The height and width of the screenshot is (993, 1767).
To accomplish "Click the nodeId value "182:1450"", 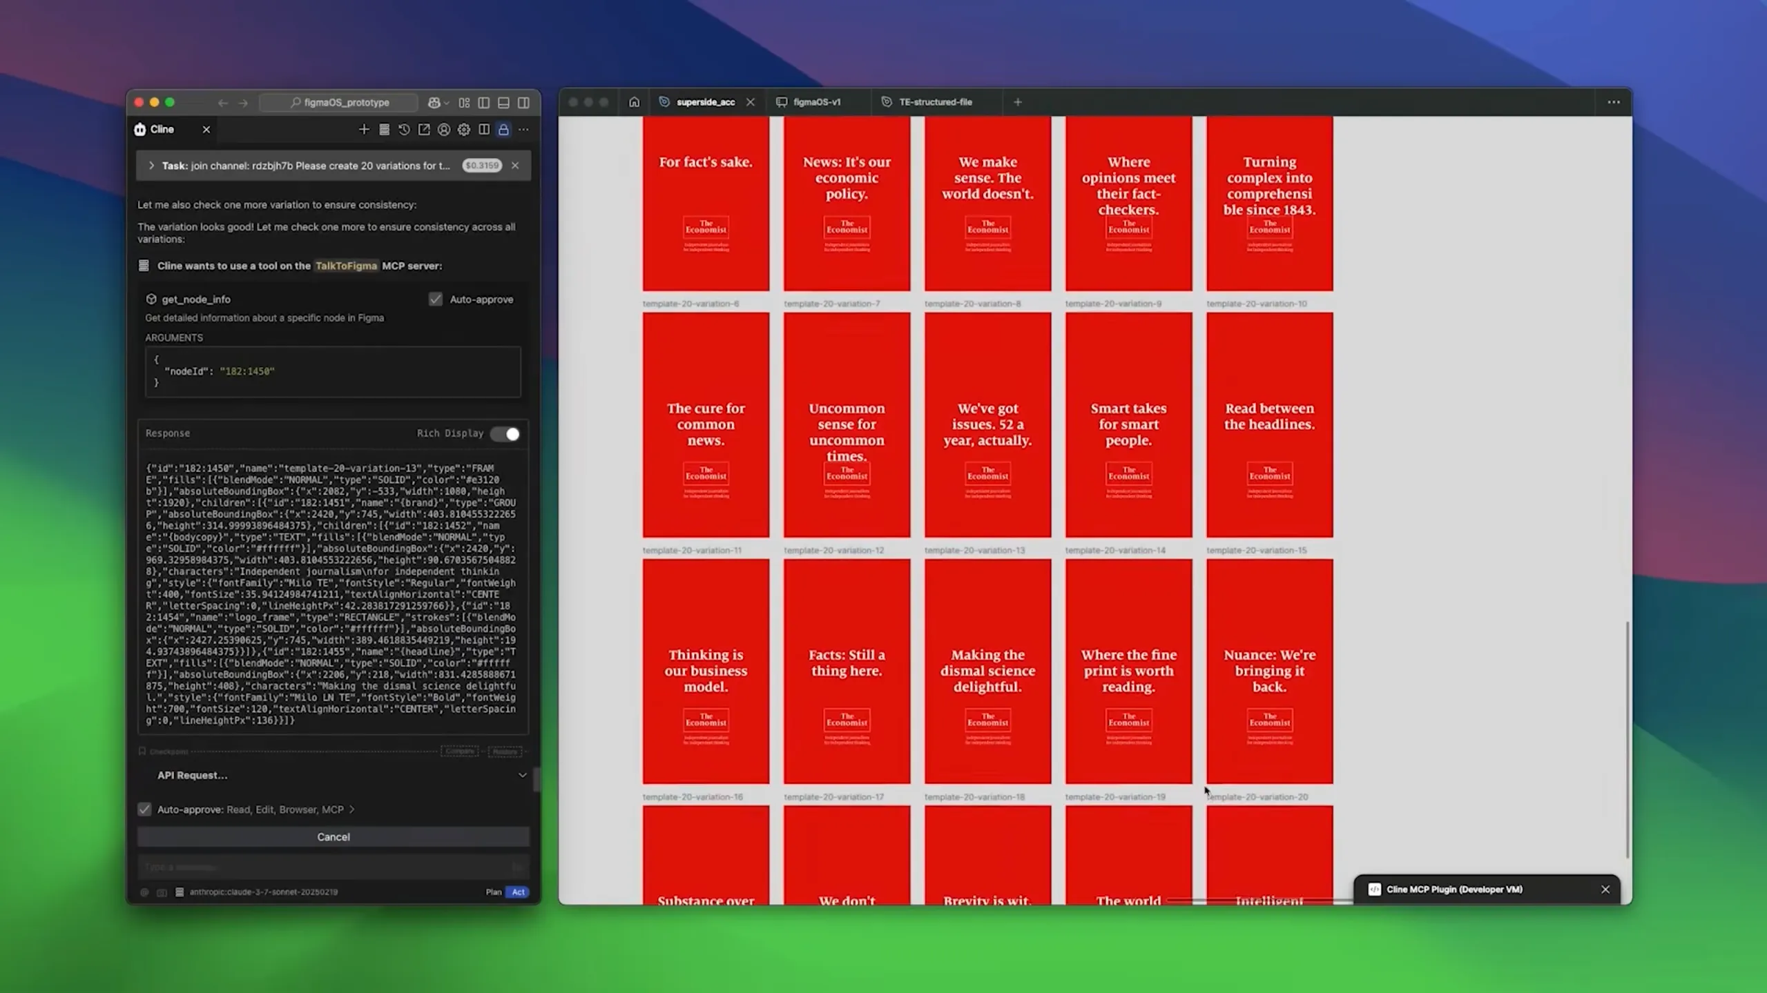I will pyautogui.click(x=247, y=371).
